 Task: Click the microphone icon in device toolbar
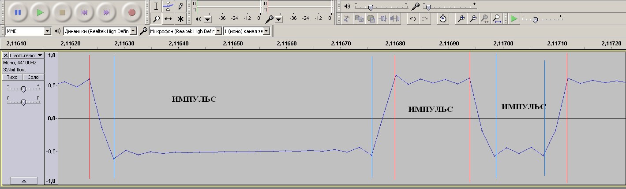click(x=143, y=31)
